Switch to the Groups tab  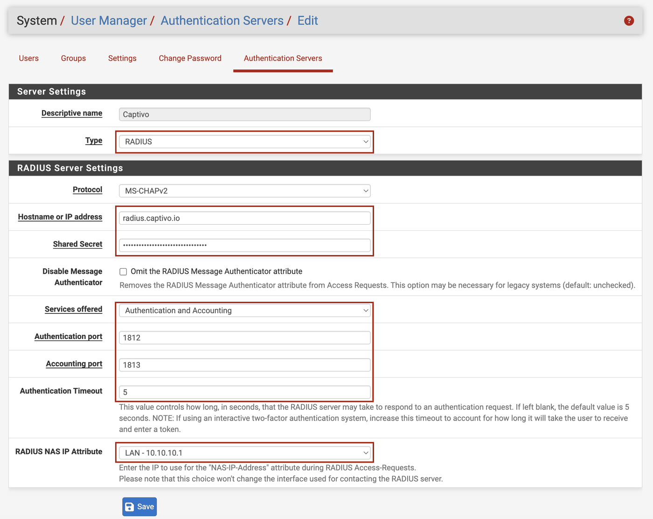73,58
